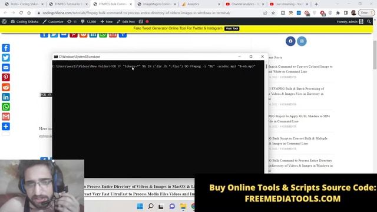377x212 pixels.
Task: Click Edit Post in the admin bar
Action: pos(125,22)
